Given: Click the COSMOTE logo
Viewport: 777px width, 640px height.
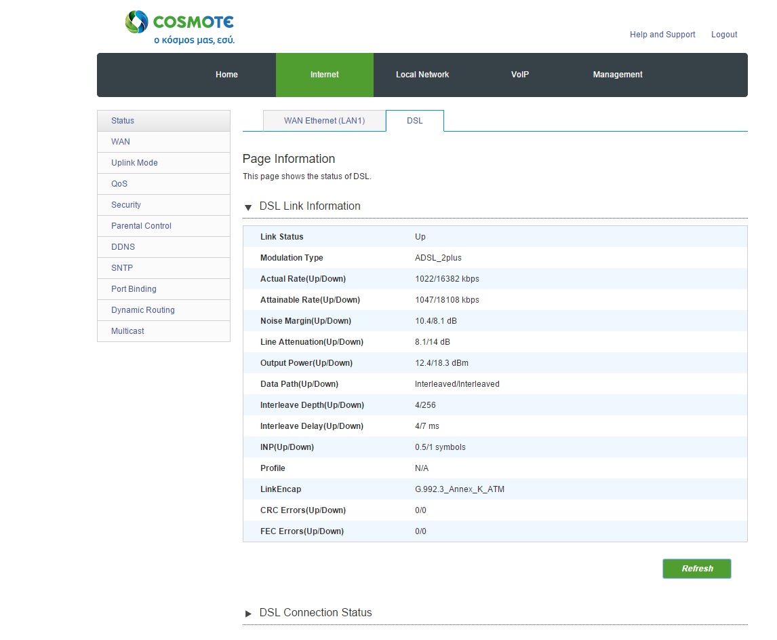Looking at the screenshot, I should [x=180, y=29].
